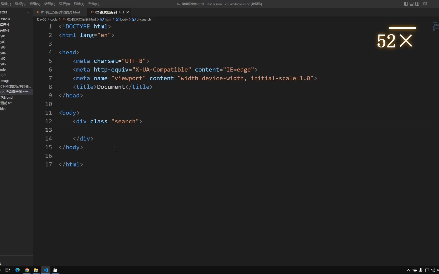Close the 02-搜索框案例.html editor tab

coord(128,12)
